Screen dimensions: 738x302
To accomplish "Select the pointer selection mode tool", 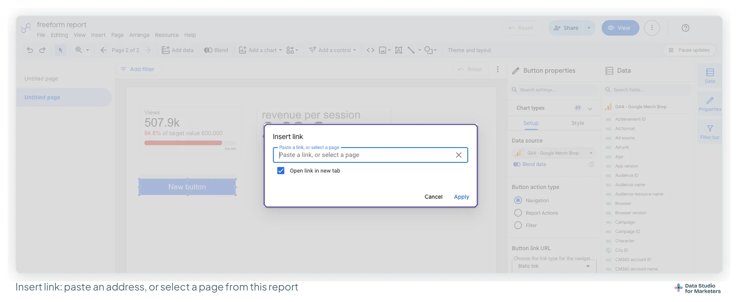I will pos(60,50).
